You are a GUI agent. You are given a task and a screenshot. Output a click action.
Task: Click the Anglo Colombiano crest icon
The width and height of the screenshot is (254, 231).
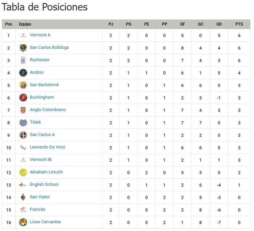point(23,110)
